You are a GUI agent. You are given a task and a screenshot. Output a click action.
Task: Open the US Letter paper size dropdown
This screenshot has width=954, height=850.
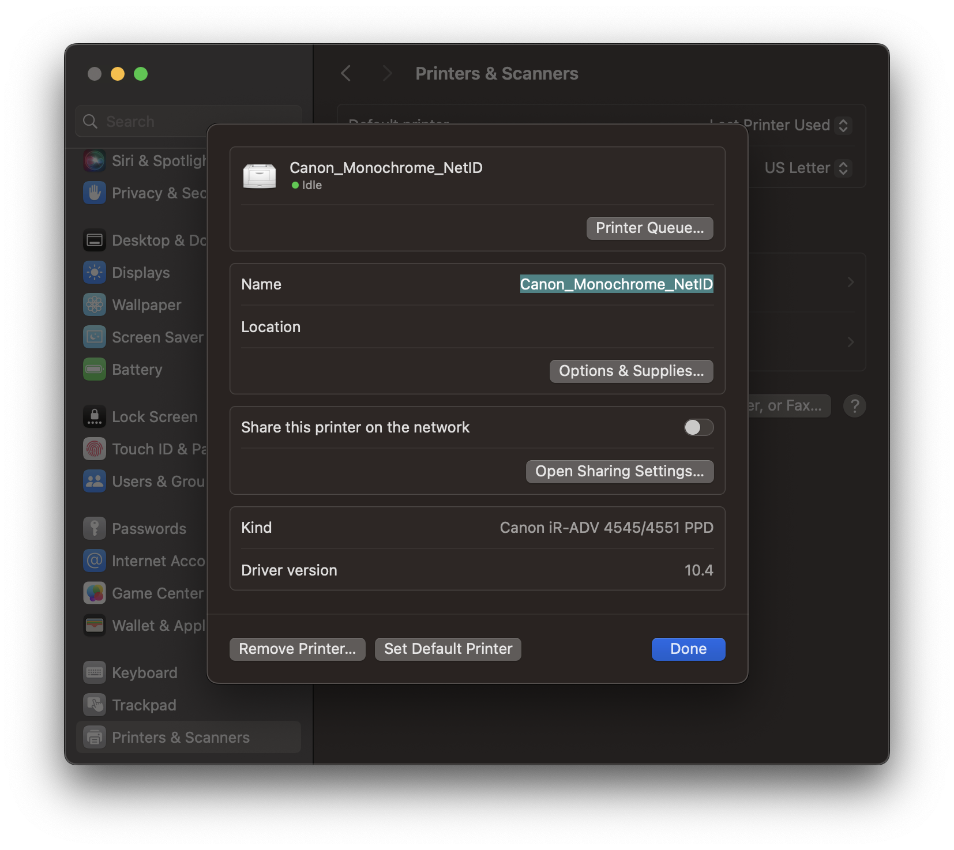[806, 168]
